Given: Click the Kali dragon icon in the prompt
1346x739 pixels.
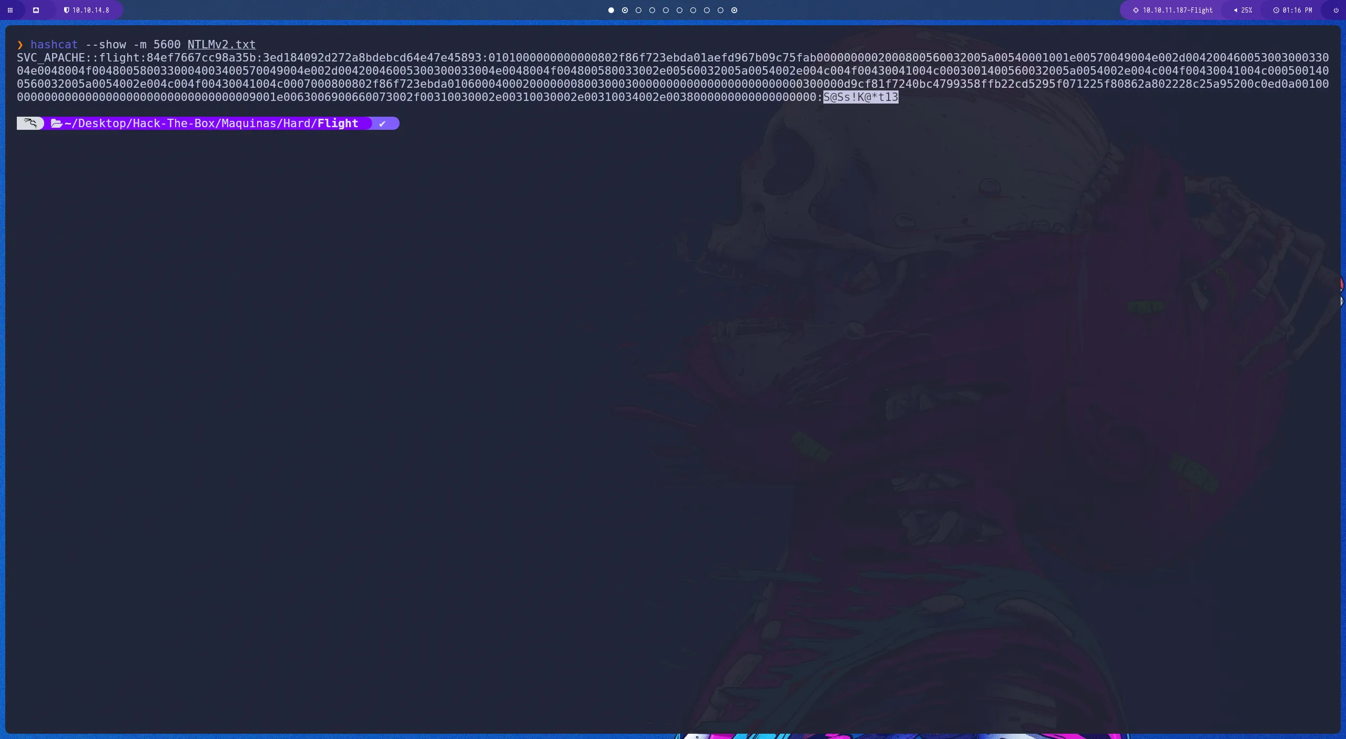Looking at the screenshot, I should coord(30,123).
